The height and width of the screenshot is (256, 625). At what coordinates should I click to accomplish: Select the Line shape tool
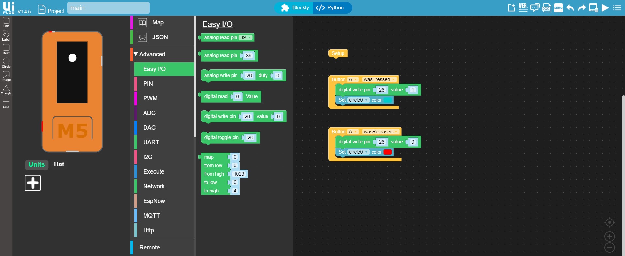pos(6,104)
